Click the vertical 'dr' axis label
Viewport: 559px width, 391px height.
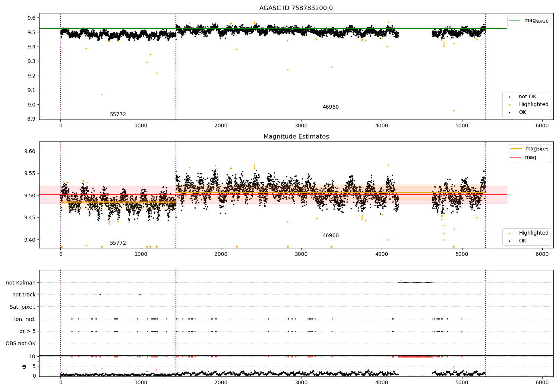pos(24,366)
